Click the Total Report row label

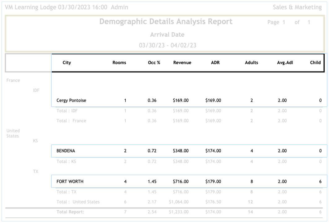click(x=70, y=212)
